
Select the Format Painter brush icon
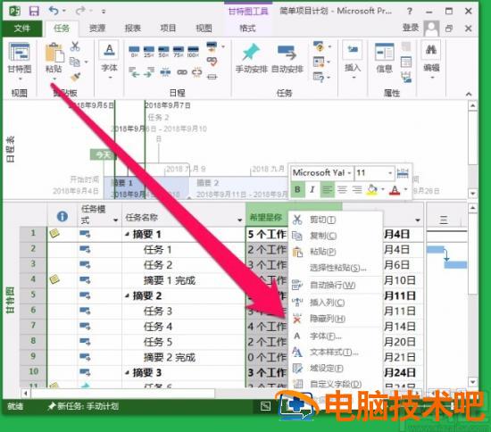click(75, 77)
